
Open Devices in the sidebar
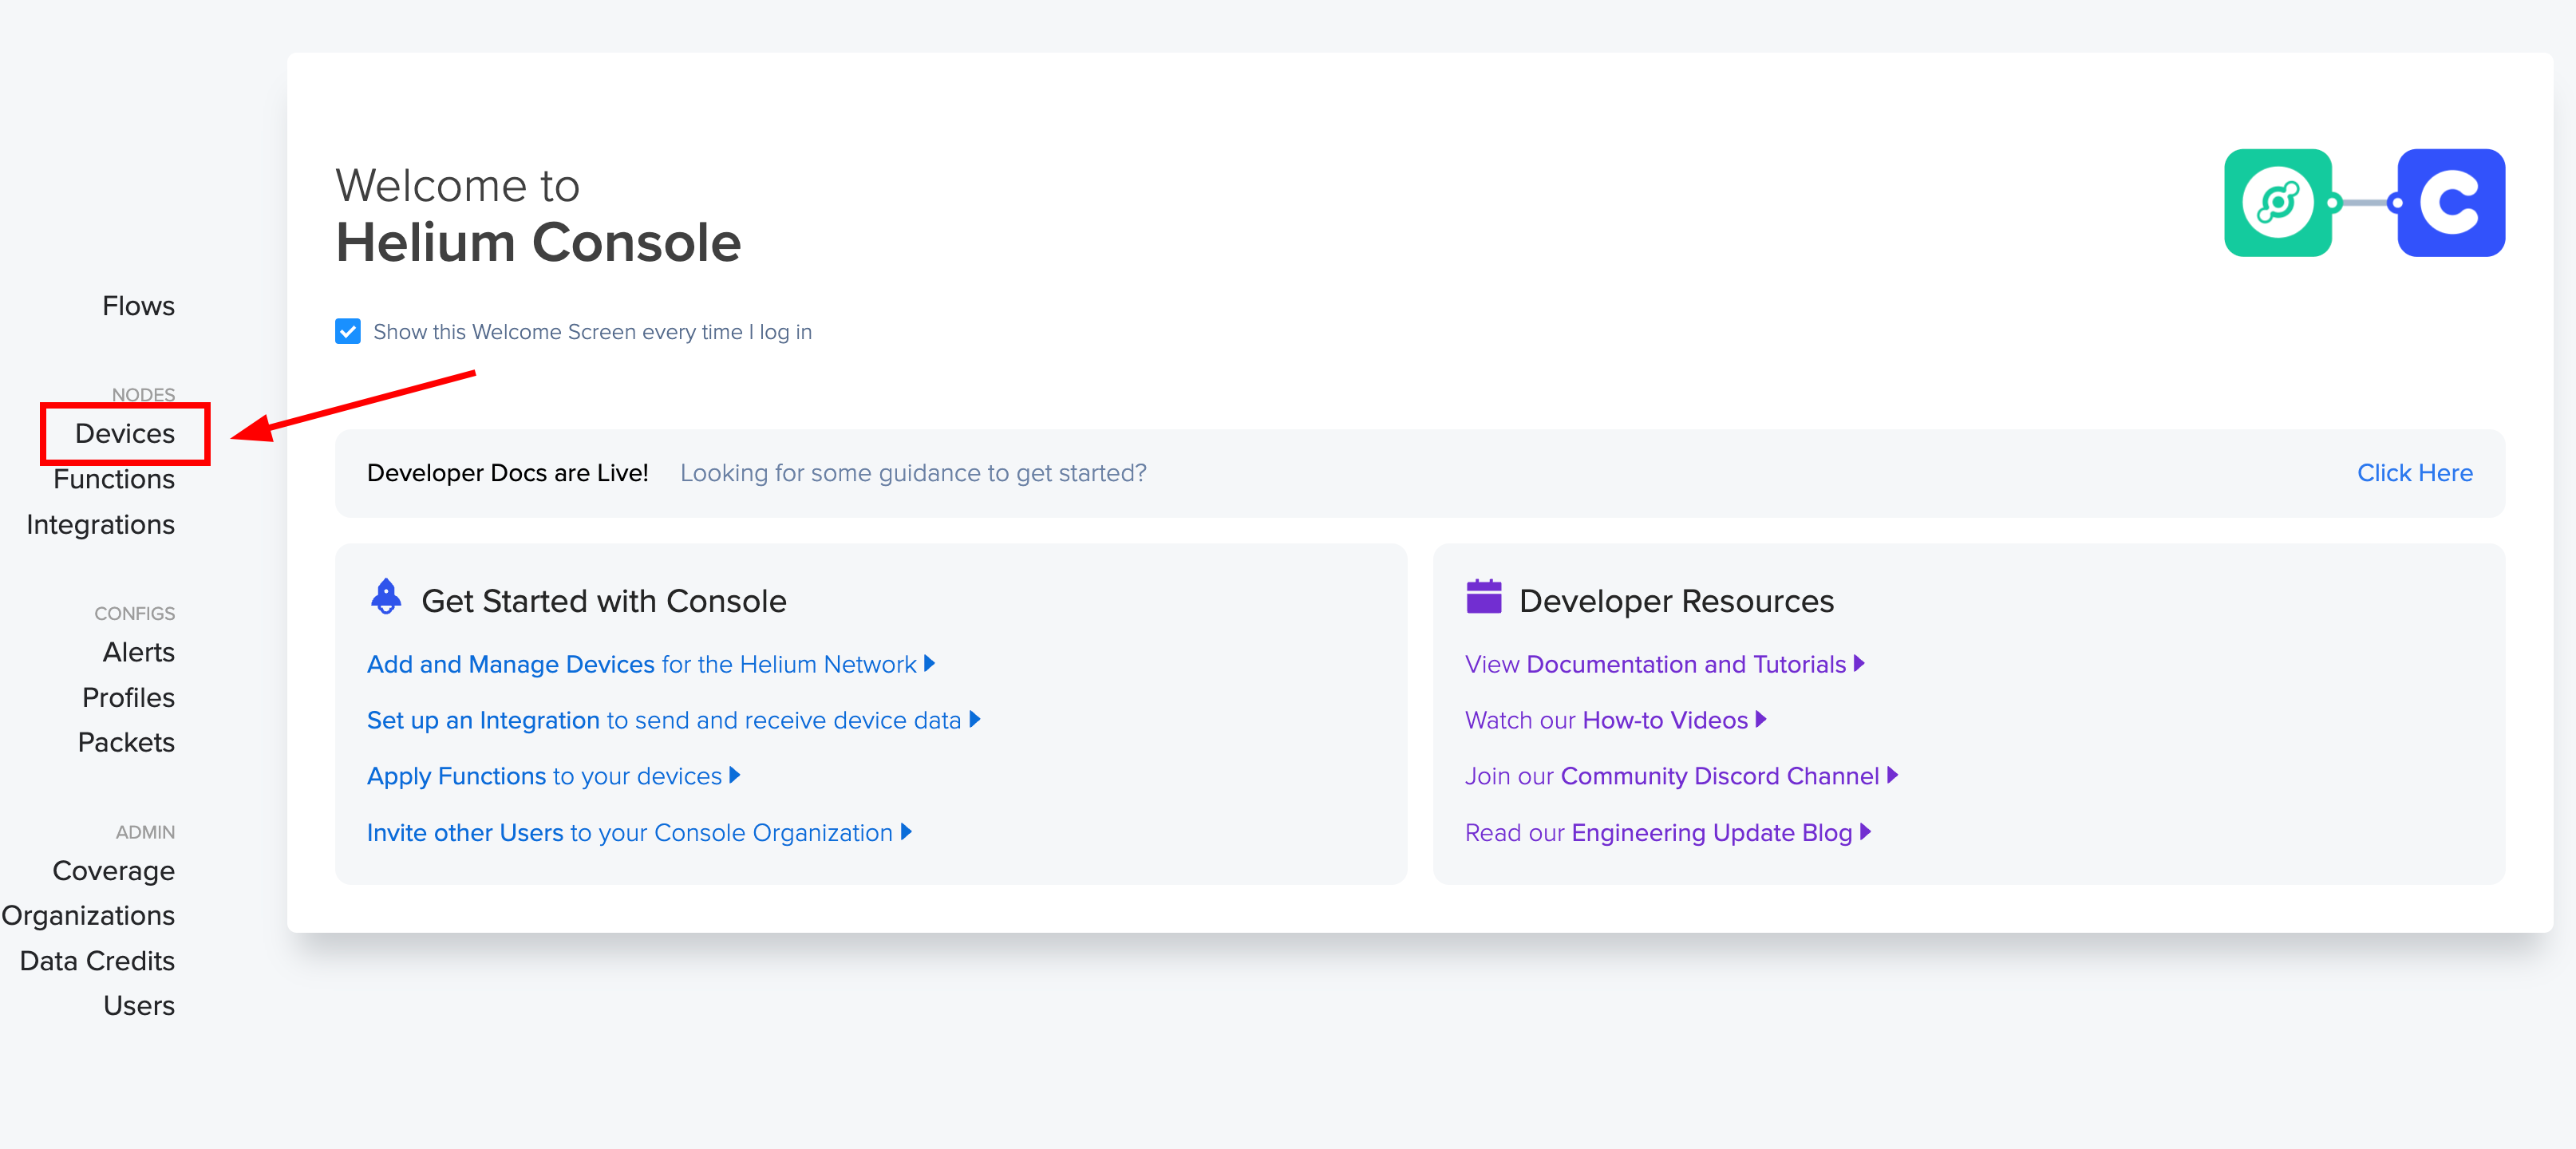(125, 433)
